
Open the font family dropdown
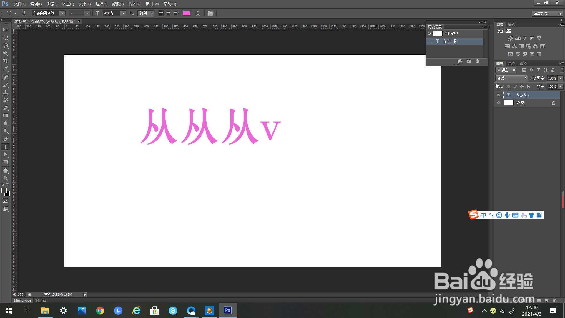(62, 13)
